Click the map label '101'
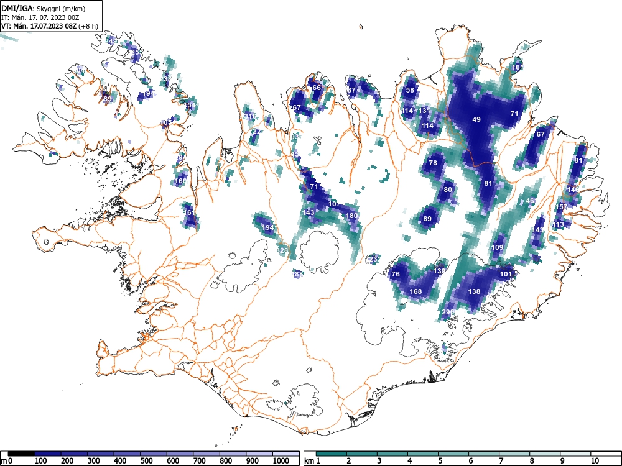The width and height of the screenshot is (622, 466). click(506, 274)
